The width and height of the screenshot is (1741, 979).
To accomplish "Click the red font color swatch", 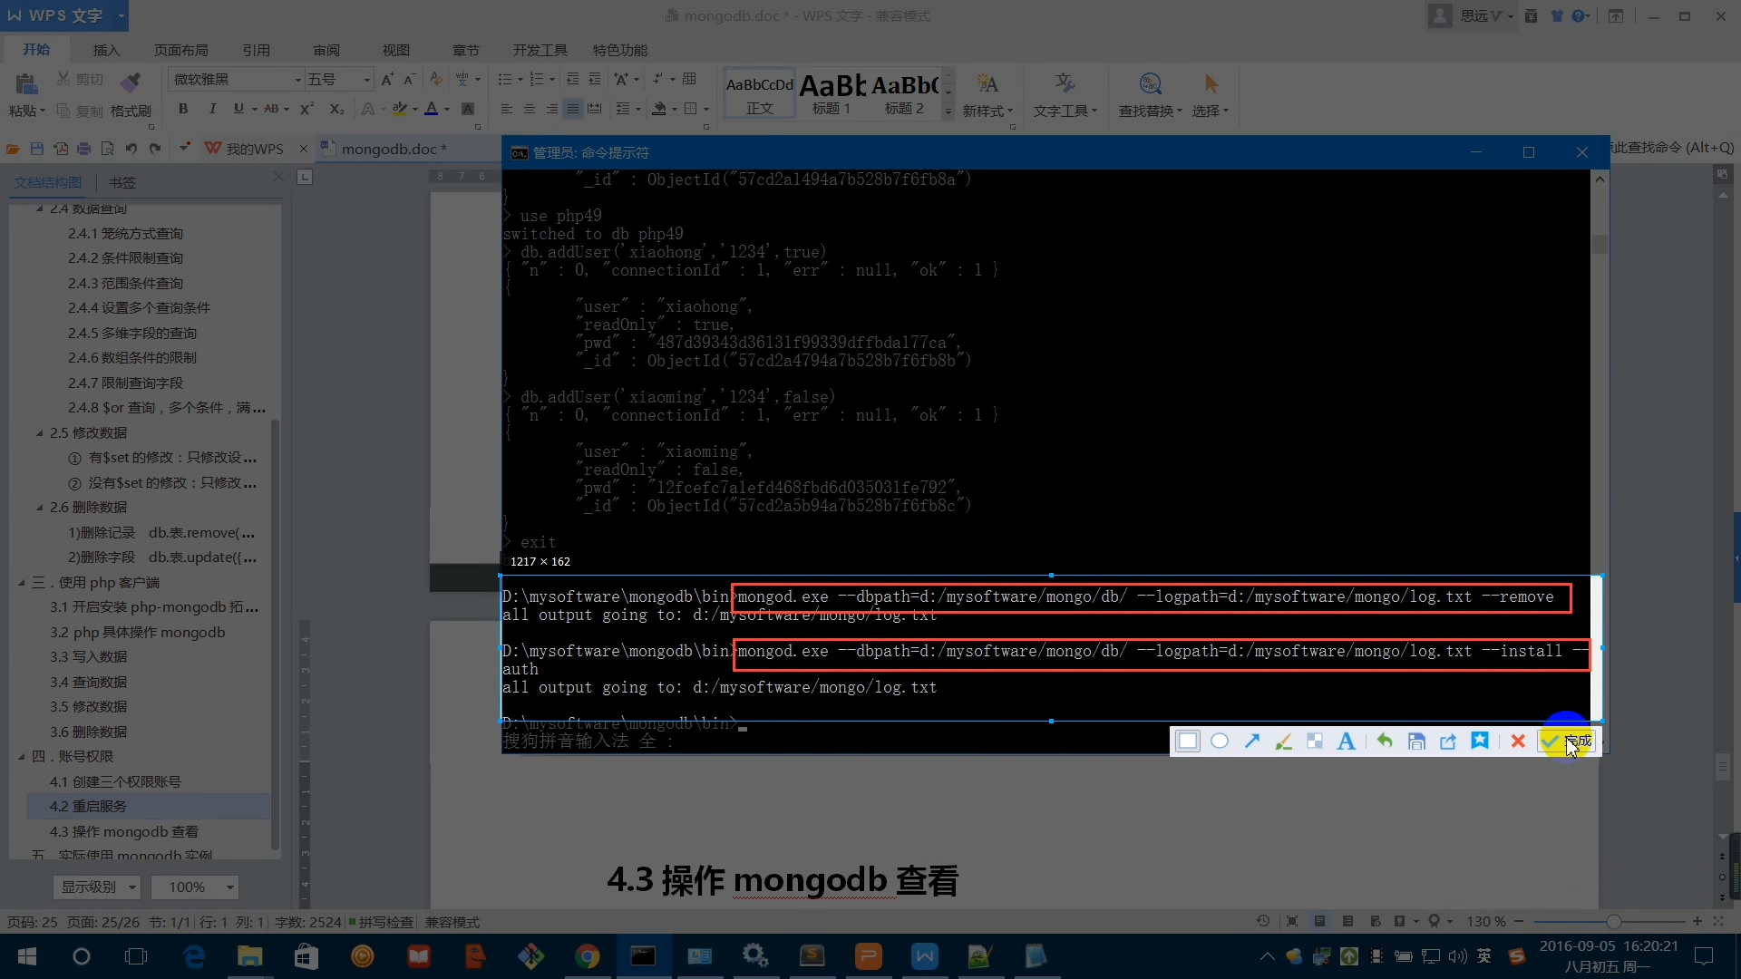I will (x=432, y=109).
